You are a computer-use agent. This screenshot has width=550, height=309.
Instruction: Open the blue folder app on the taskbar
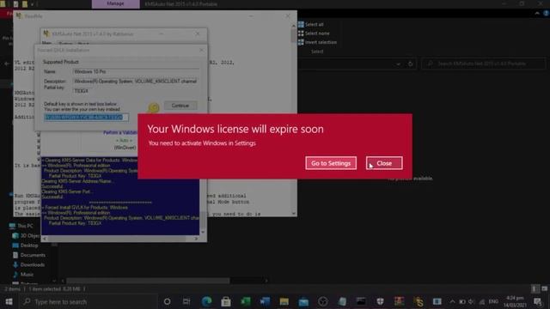click(303, 301)
